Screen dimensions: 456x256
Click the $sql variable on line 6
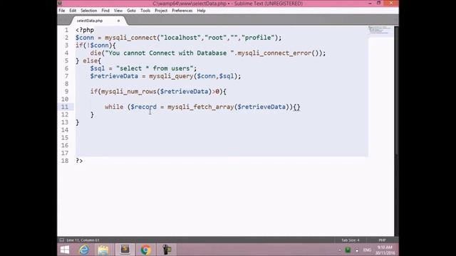click(98, 68)
